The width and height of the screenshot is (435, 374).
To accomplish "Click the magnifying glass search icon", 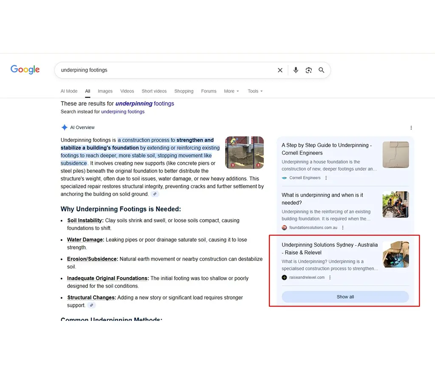I will point(322,70).
